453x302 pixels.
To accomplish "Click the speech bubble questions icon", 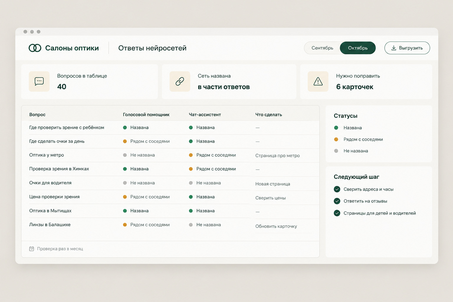I will click(39, 81).
